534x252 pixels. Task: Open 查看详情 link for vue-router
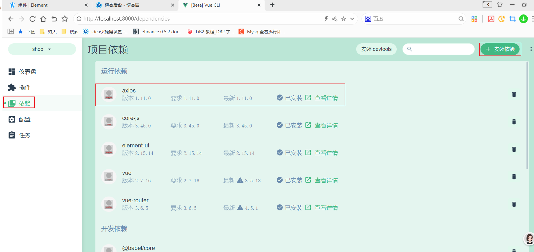[x=326, y=208]
